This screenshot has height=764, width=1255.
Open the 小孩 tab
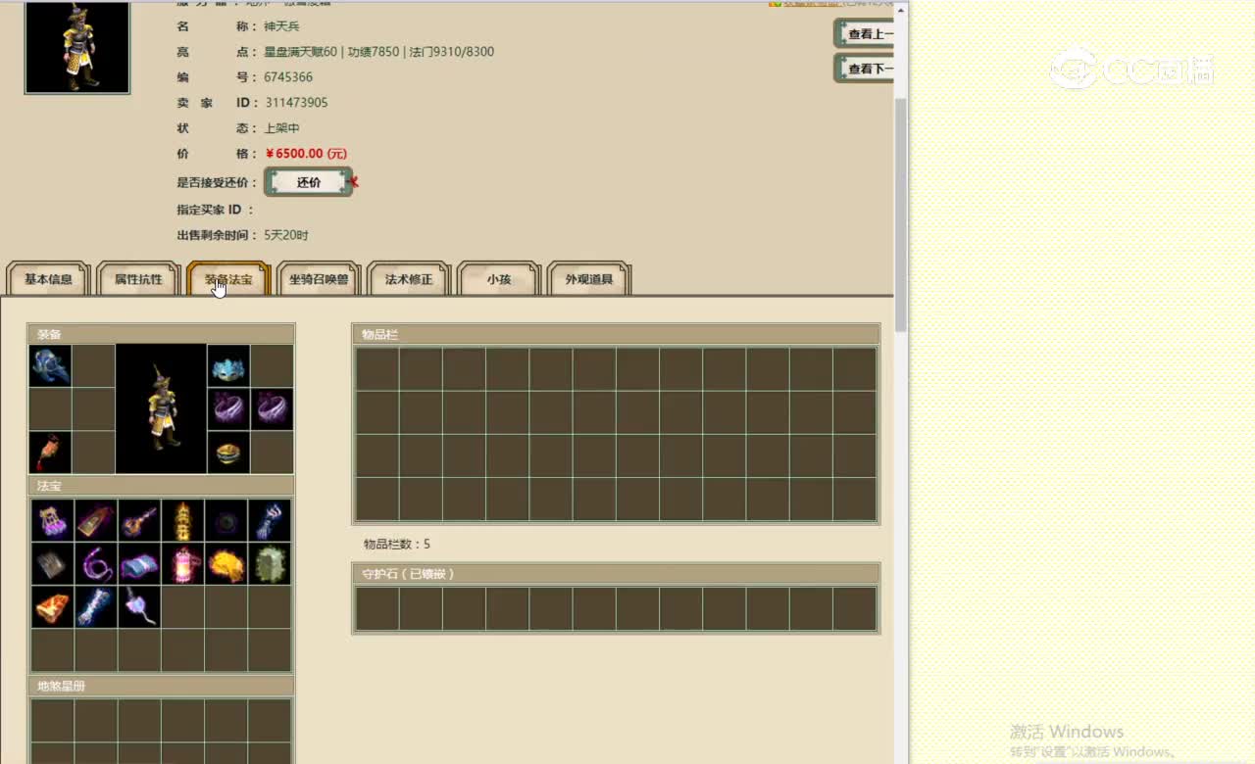point(499,279)
